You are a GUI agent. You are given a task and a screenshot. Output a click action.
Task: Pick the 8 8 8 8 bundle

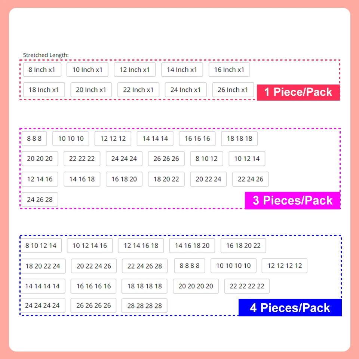click(190, 266)
